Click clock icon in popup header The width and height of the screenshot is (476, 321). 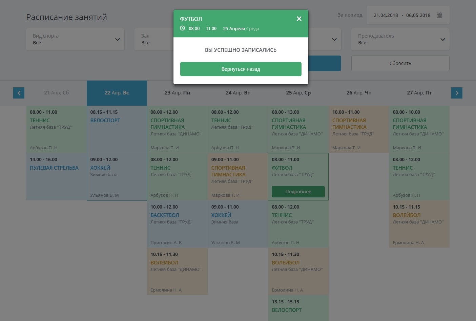(x=182, y=28)
